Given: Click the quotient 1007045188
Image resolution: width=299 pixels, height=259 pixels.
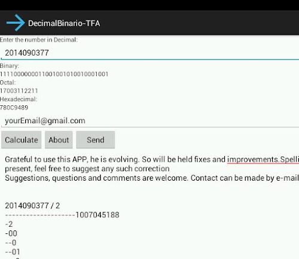Looking at the screenshot, I should pyautogui.click(x=97, y=215).
